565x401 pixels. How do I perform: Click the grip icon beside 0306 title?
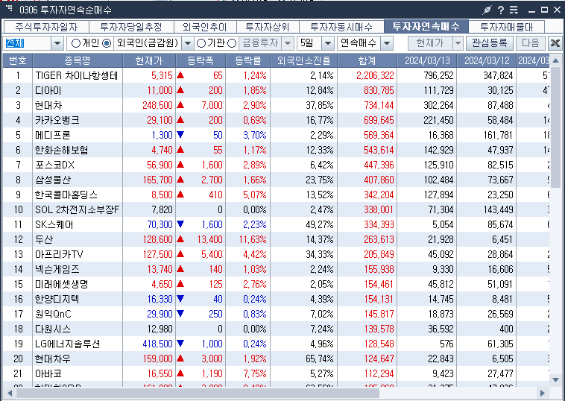click(x=10, y=8)
